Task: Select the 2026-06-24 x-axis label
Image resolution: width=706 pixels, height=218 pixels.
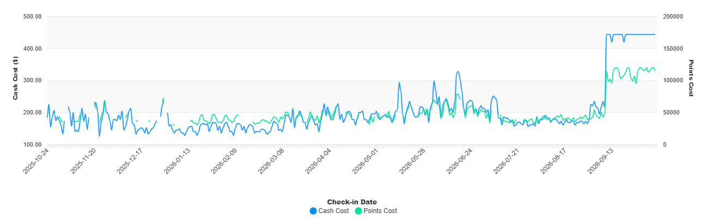Action: (x=459, y=161)
